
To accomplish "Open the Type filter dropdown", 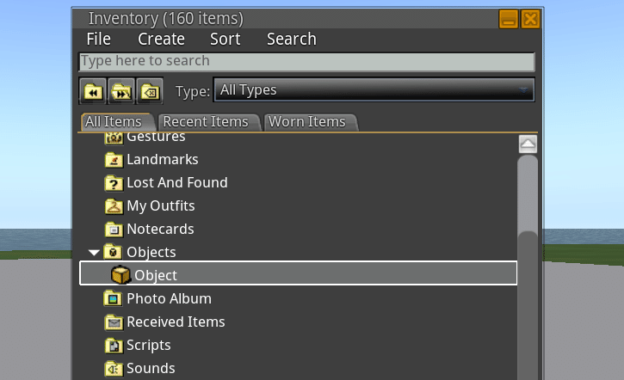I will (374, 90).
